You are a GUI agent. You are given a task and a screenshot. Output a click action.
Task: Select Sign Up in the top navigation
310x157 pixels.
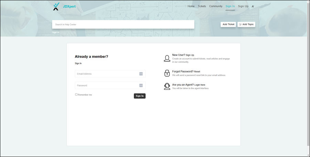243,6
